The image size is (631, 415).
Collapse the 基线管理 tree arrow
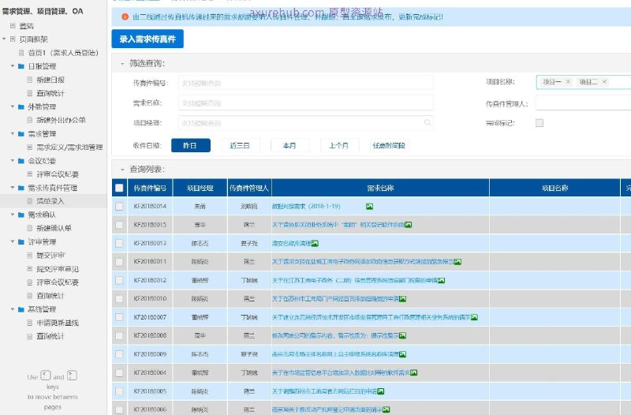[13, 309]
